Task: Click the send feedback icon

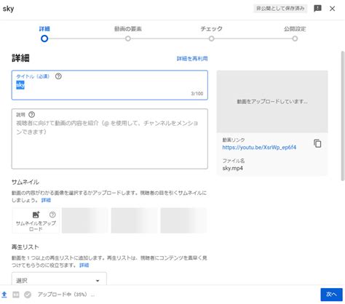Action: 317,9
